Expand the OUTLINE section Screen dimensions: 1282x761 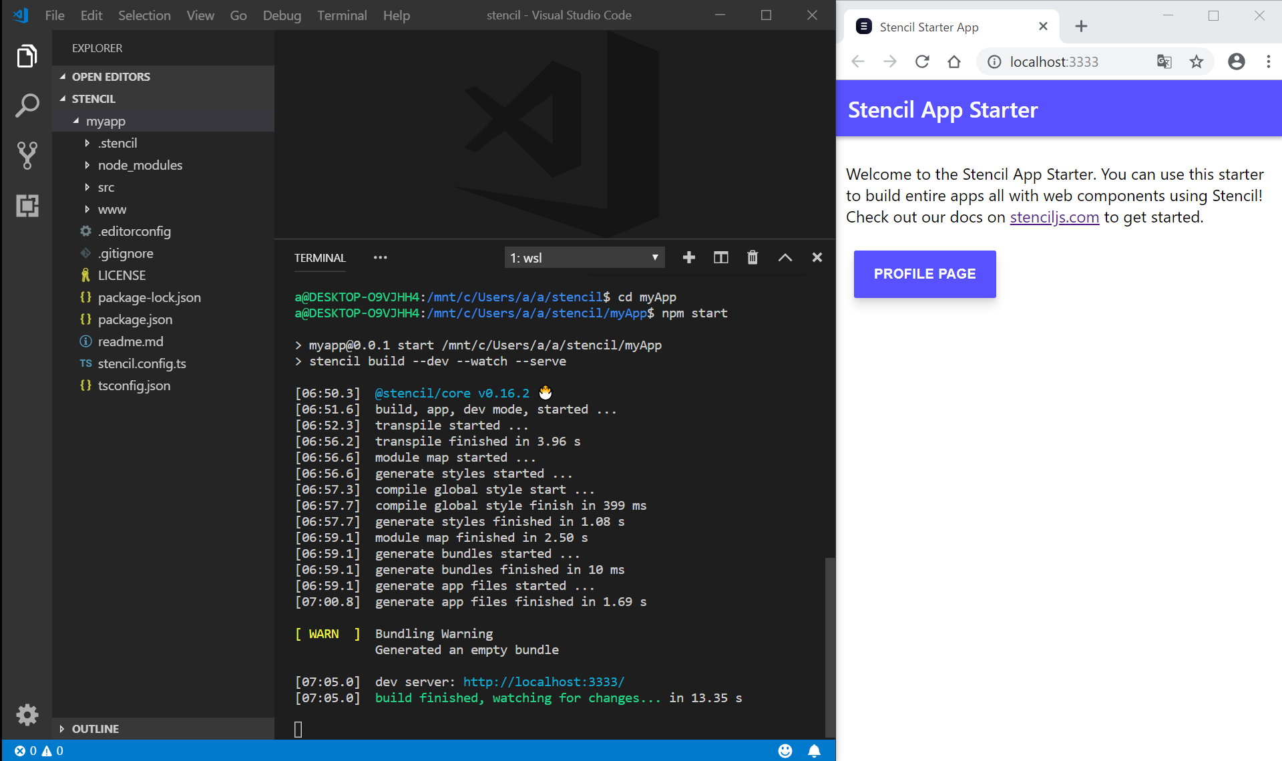click(163, 728)
